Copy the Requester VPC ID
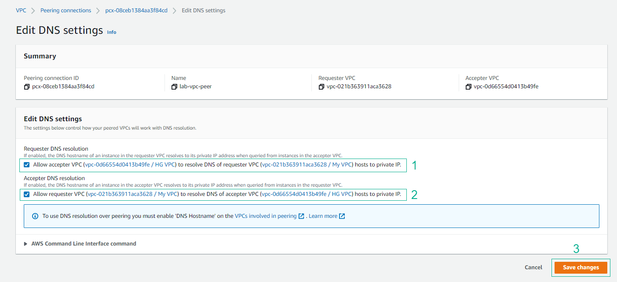617x282 pixels. [x=321, y=87]
